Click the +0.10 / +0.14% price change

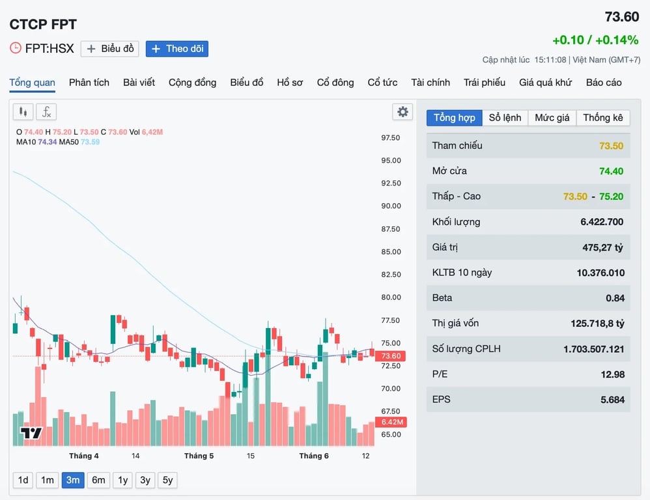click(x=595, y=40)
